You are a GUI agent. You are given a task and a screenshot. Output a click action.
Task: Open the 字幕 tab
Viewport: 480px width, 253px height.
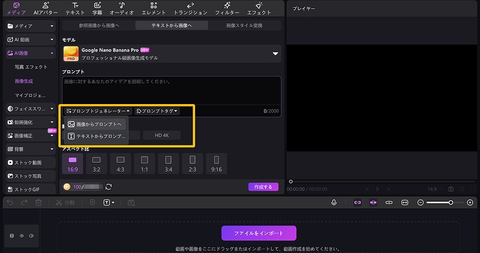pos(97,8)
